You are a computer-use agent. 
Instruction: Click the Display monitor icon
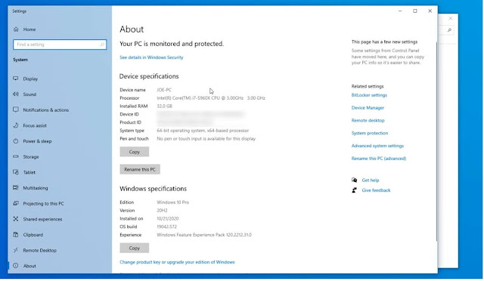tap(16, 79)
